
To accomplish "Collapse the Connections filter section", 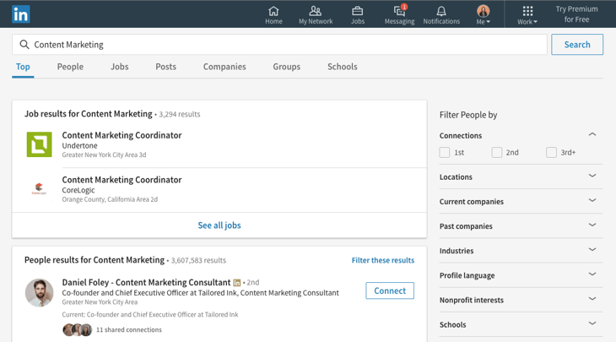I will point(592,135).
